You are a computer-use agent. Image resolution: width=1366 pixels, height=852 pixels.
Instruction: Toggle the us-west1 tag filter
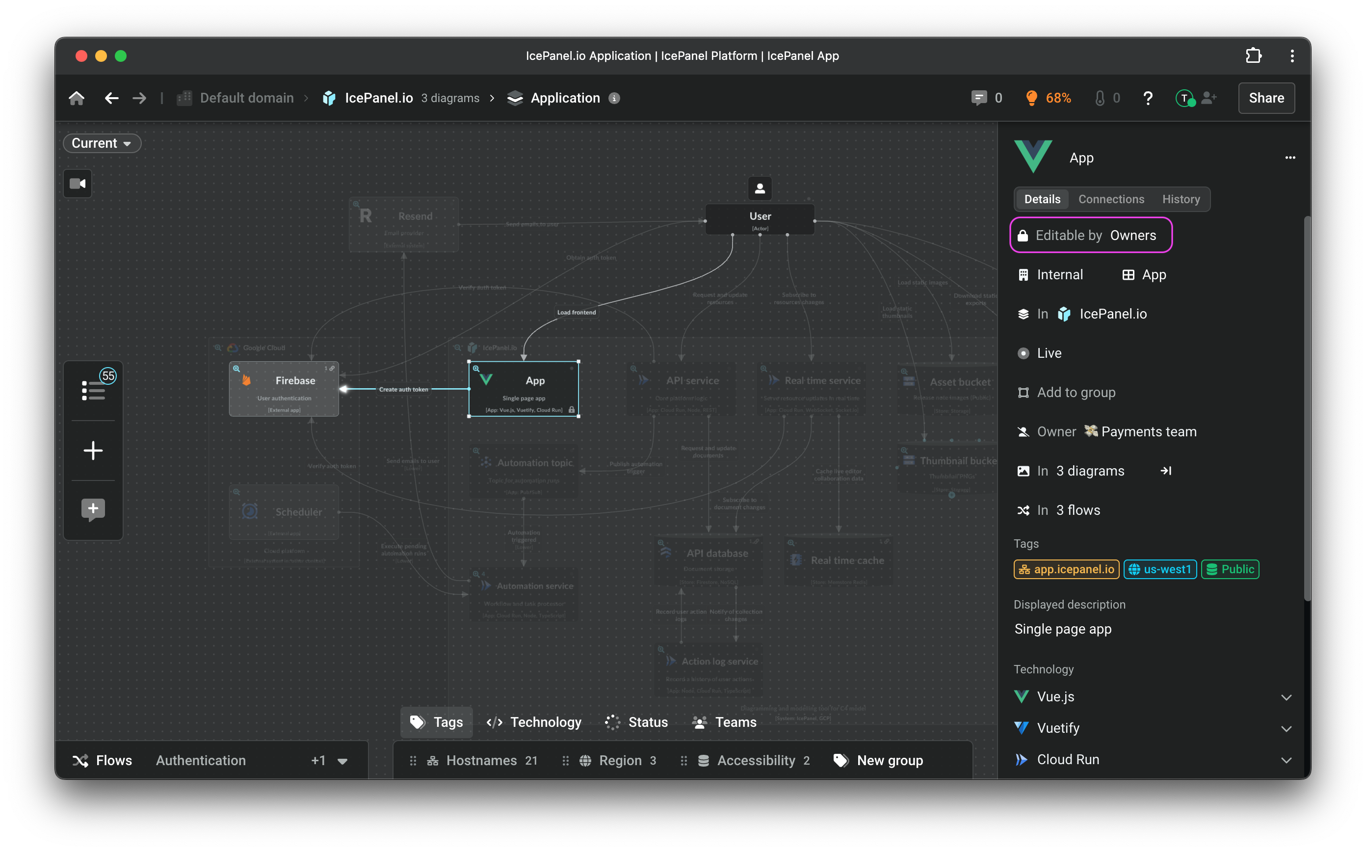(x=1160, y=569)
